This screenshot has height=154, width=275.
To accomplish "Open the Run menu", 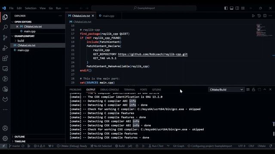I will [58, 8].
